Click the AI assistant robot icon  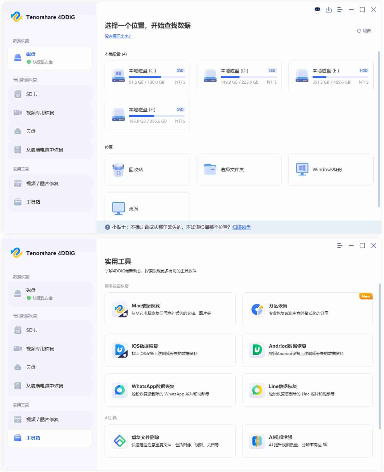coord(317,10)
